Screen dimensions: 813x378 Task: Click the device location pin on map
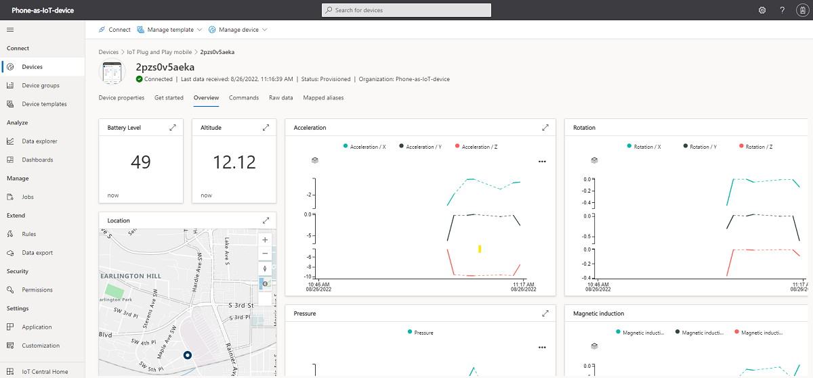[188, 355]
